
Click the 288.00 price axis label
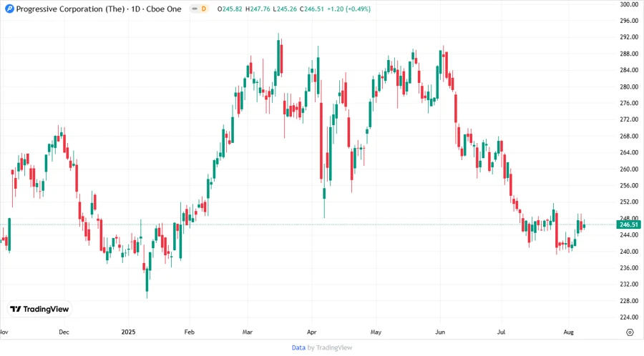(x=629, y=54)
